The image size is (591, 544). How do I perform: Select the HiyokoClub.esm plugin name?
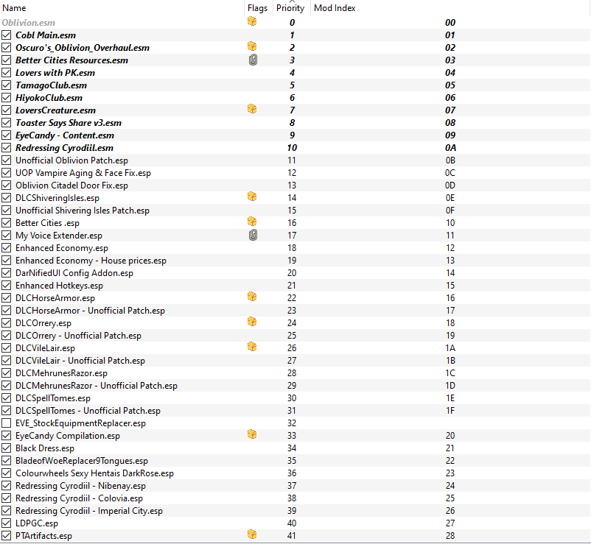tap(49, 98)
